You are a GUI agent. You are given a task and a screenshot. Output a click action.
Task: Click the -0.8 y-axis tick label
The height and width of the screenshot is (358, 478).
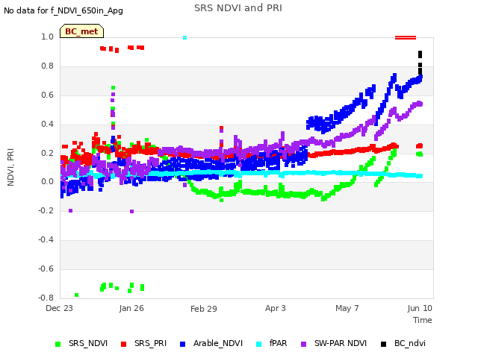click(46, 298)
